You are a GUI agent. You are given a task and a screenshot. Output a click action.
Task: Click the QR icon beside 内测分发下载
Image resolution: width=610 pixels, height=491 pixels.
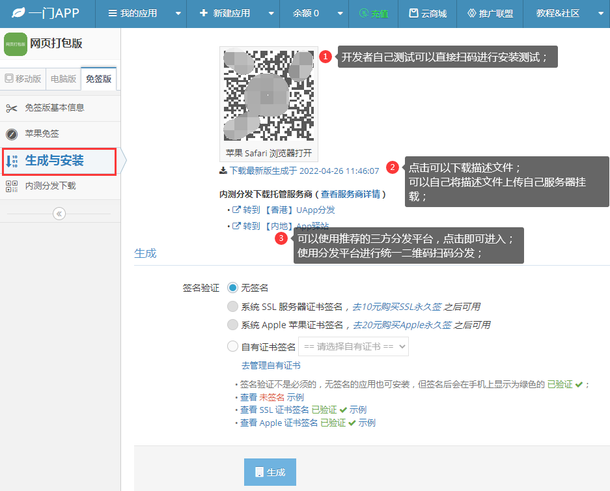click(x=12, y=186)
